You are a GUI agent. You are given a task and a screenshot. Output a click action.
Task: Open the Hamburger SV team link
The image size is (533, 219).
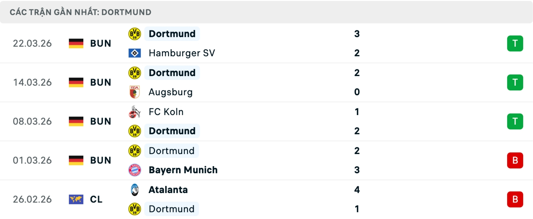point(182,53)
